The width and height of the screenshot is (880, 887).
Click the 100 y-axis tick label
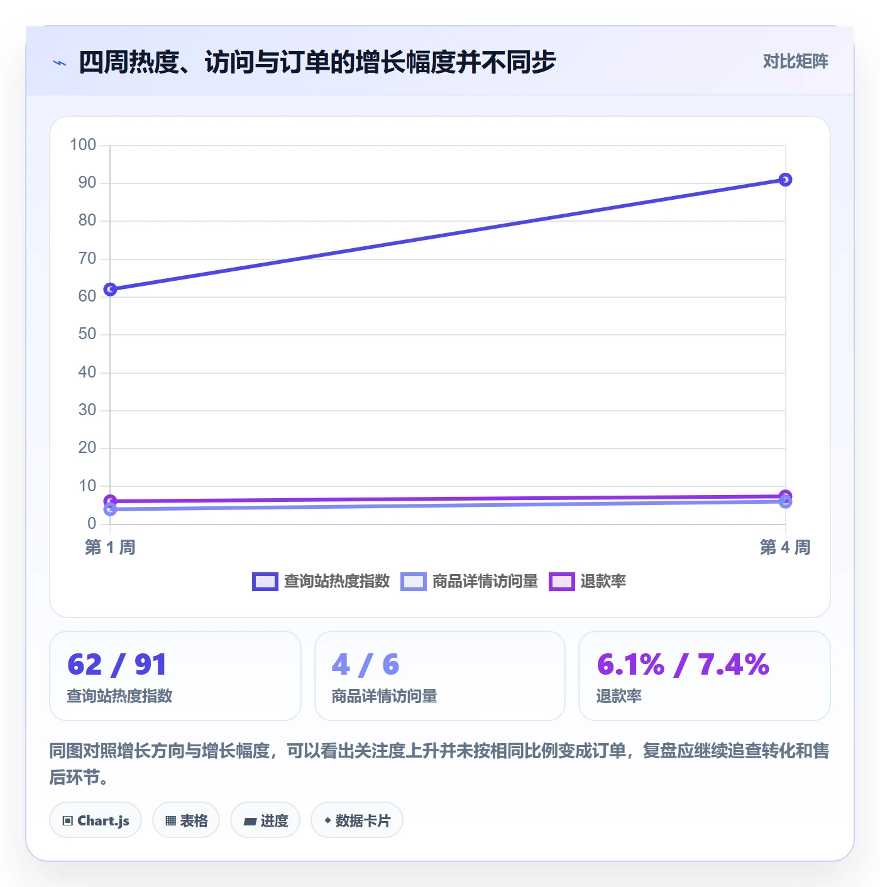(83, 145)
